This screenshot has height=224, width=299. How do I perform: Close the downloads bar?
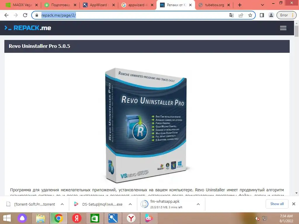[x=294, y=204]
